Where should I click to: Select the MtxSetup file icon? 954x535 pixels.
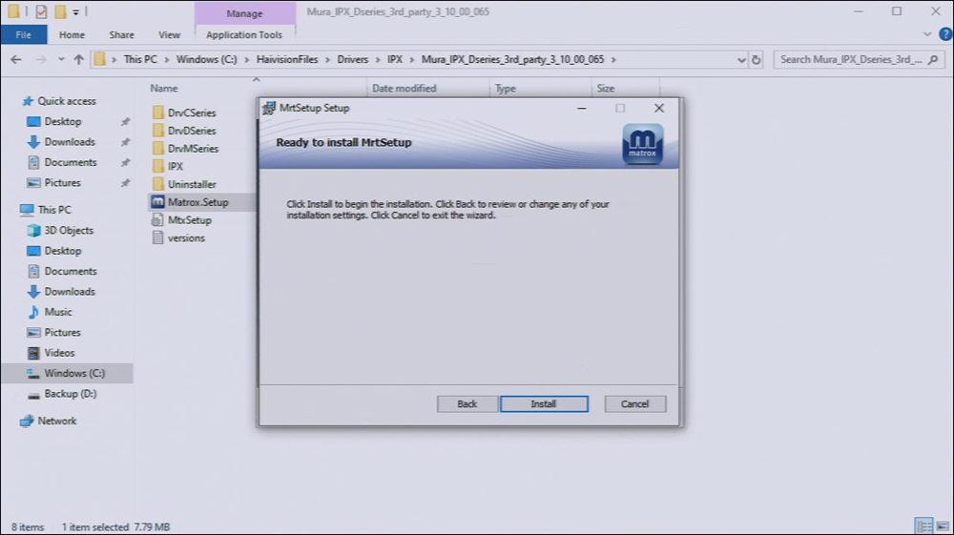pyautogui.click(x=158, y=220)
